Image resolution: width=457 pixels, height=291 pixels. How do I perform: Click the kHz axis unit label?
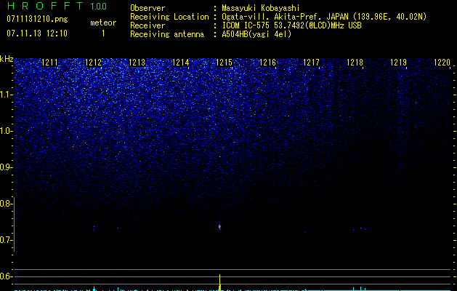coord(7,59)
